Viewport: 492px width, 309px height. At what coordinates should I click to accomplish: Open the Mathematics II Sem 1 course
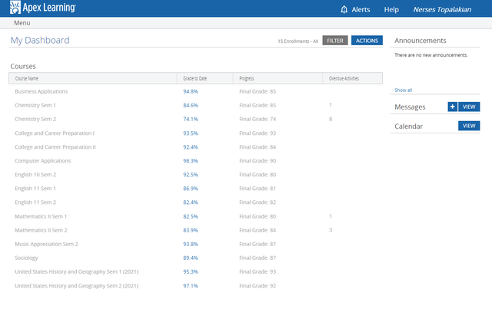(41, 216)
